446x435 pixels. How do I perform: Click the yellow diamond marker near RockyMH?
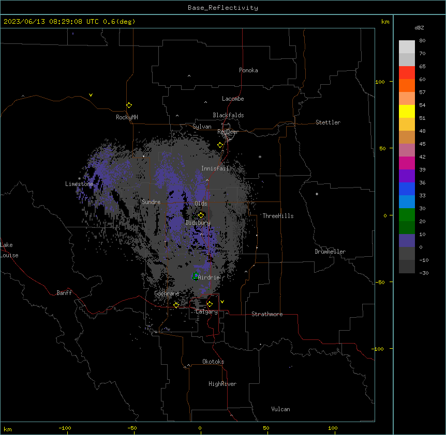click(x=129, y=105)
